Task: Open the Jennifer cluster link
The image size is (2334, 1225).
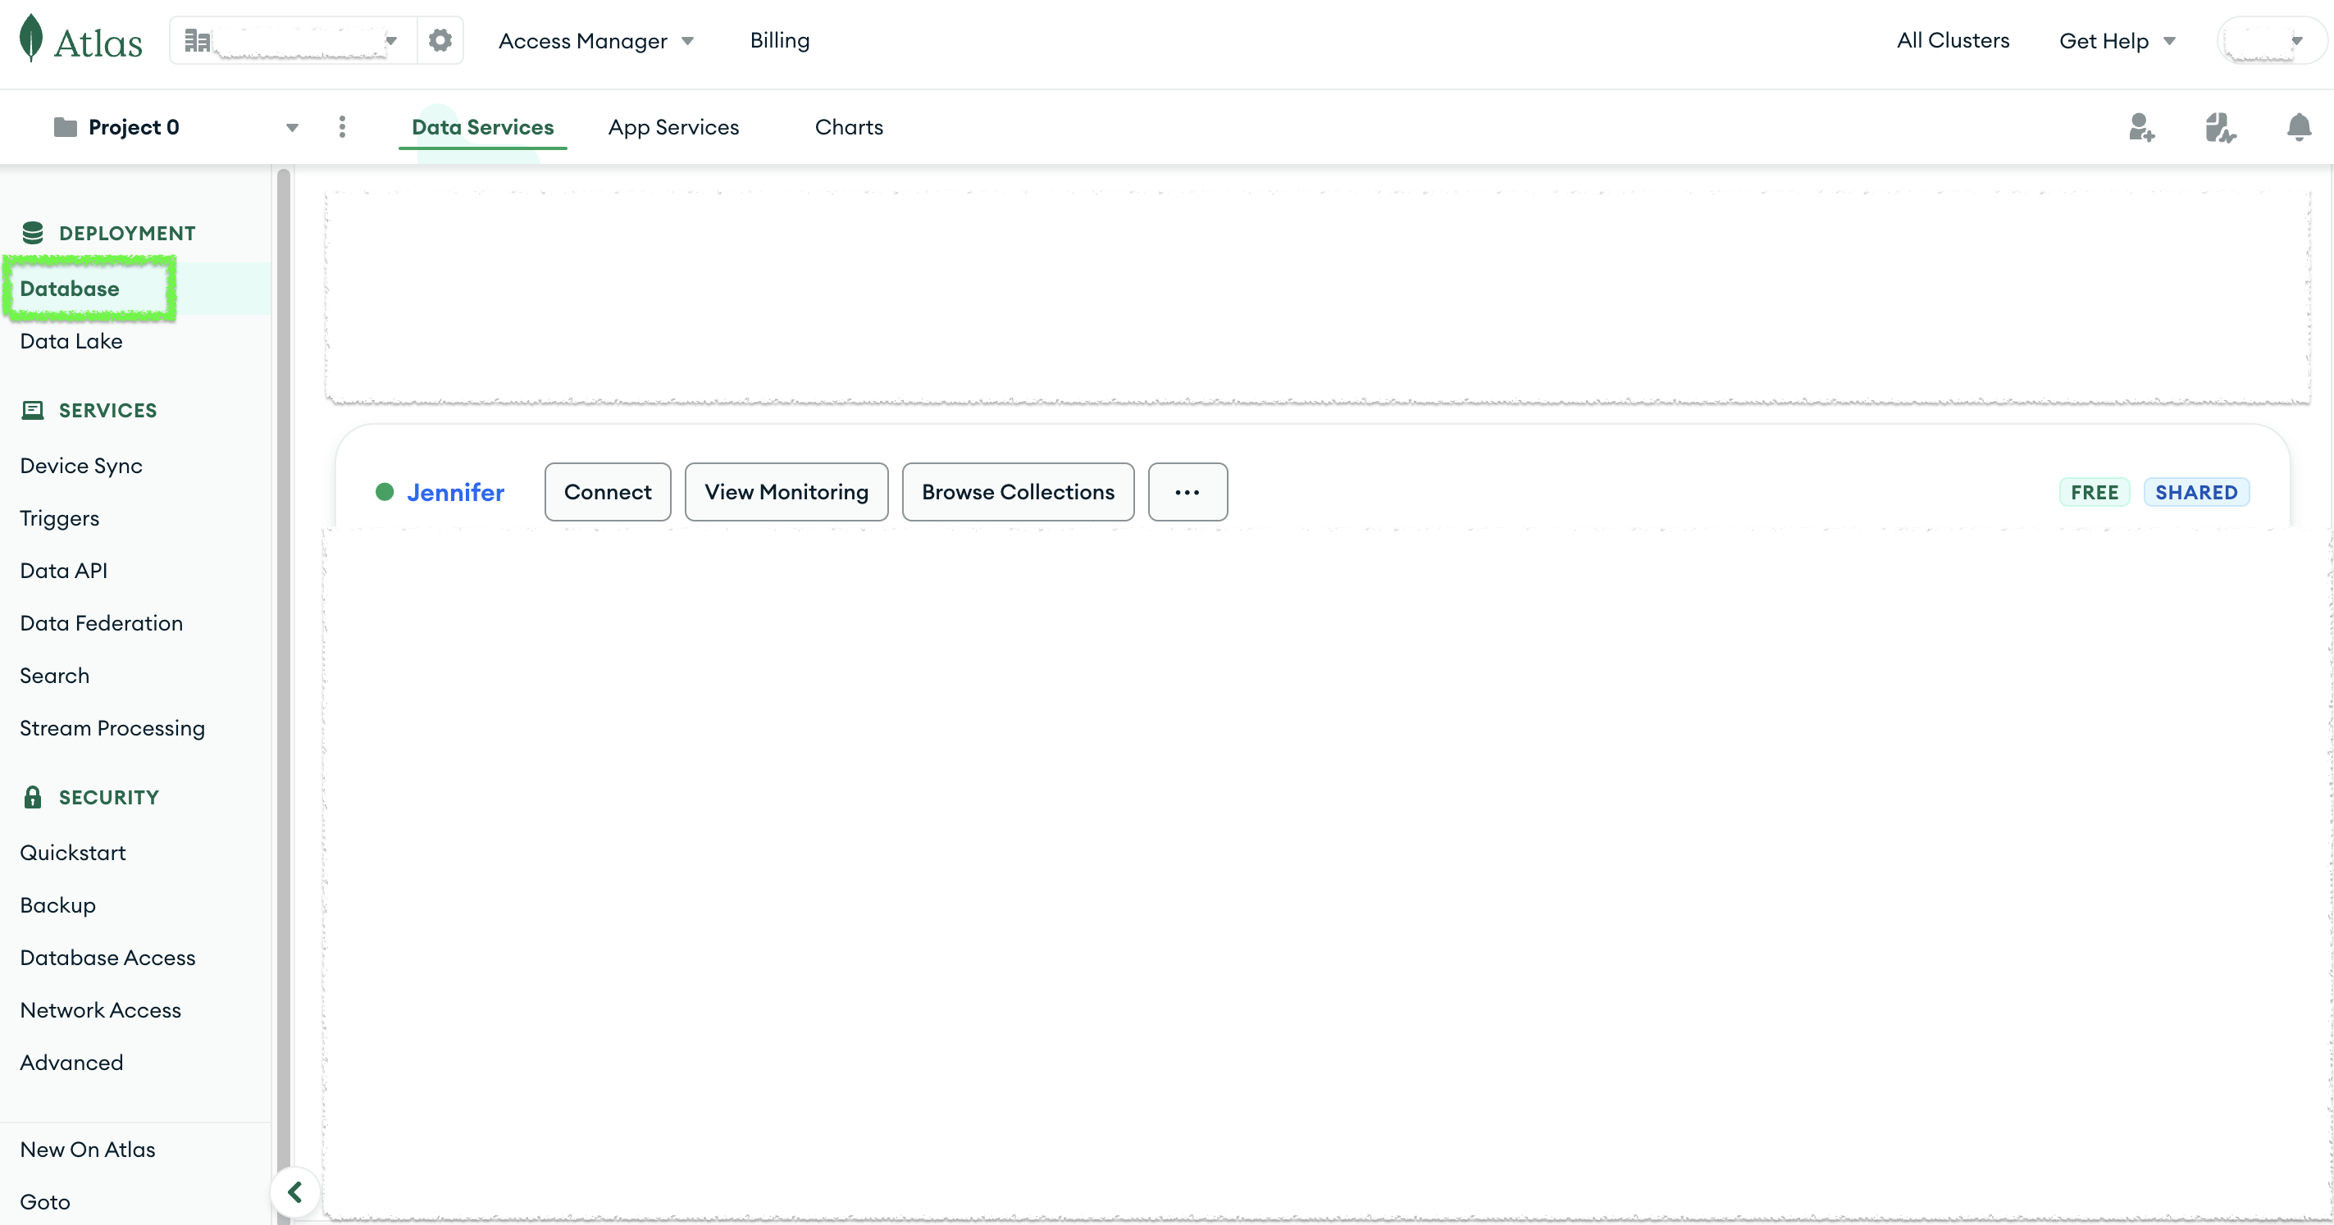Action: tap(455, 492)
